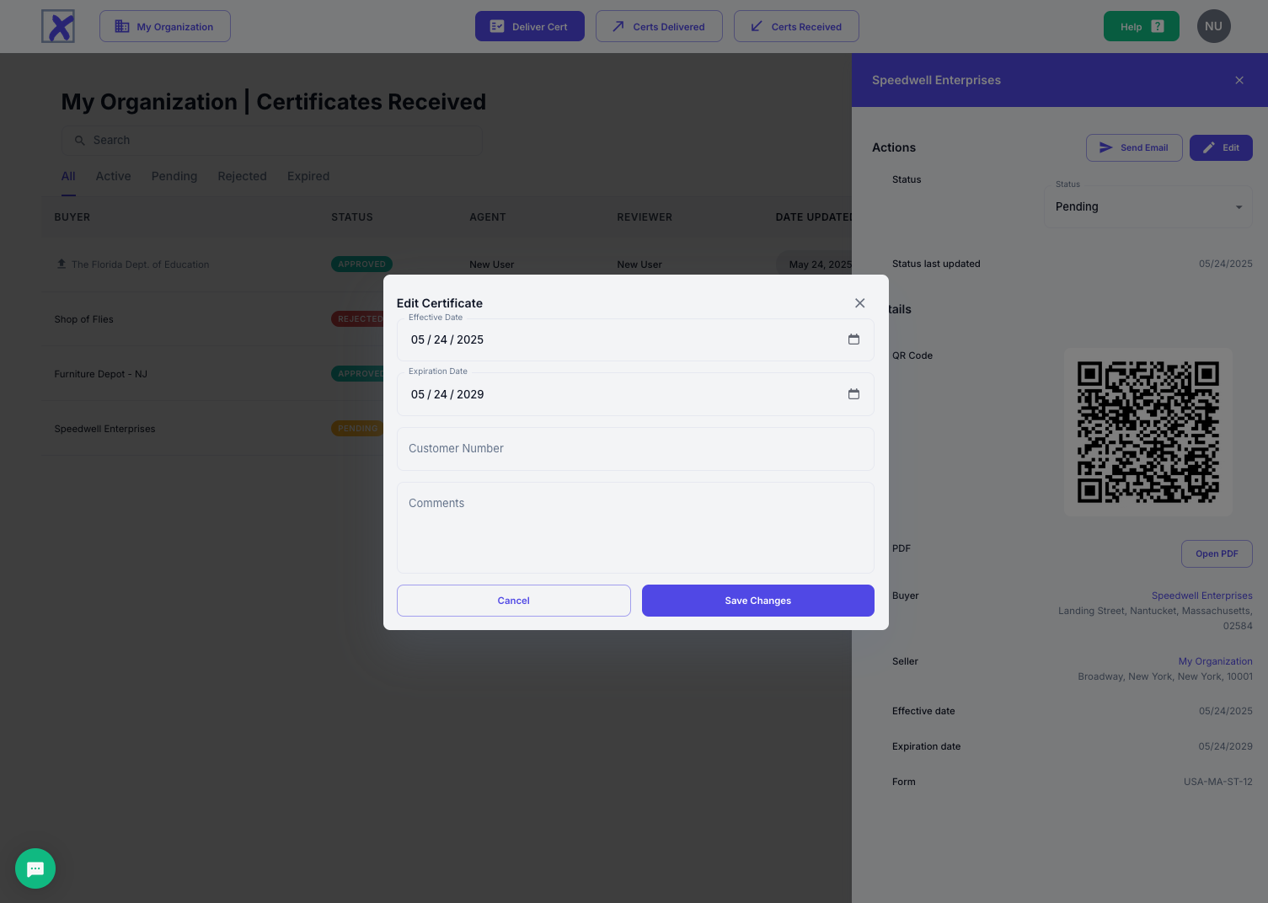
Task: Select the Active certificates tab
Action: pyautogui.click(x=113, y=176)
